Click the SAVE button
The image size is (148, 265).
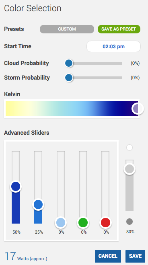[x=135, y=256]
